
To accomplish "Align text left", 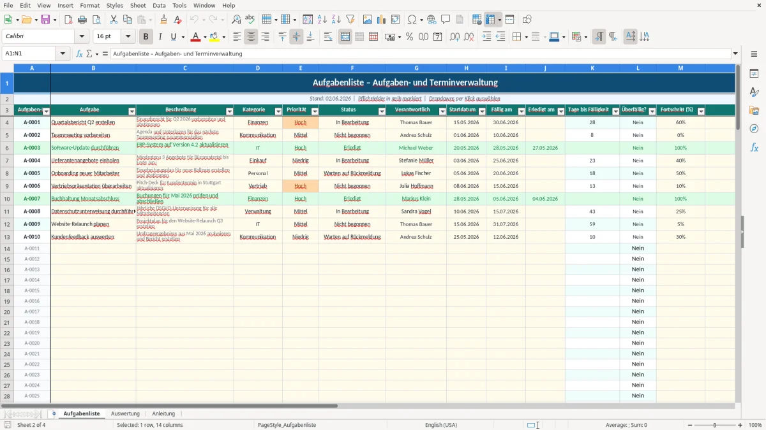I will 237,37.
